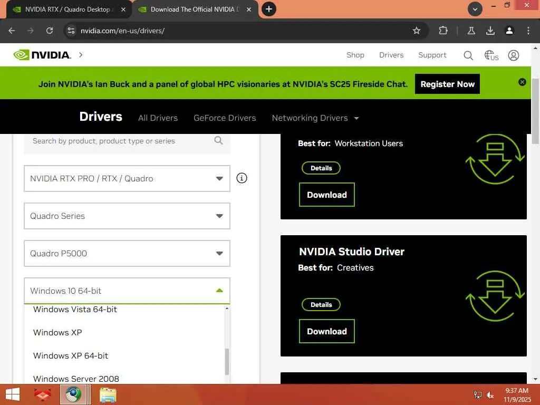Click Register Now in the banner
540x405 pixels.
447,84
